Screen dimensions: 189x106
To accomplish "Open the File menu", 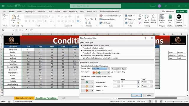I will (4, 11).
